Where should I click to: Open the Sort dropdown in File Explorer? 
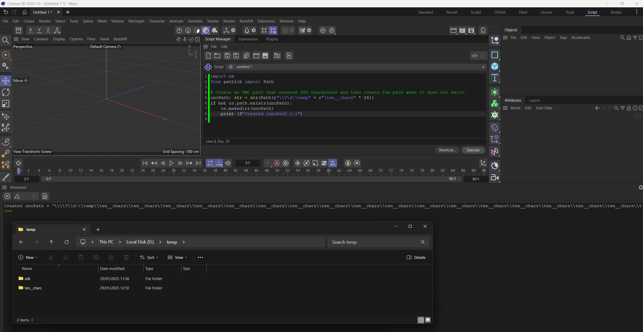coord(149,257)
